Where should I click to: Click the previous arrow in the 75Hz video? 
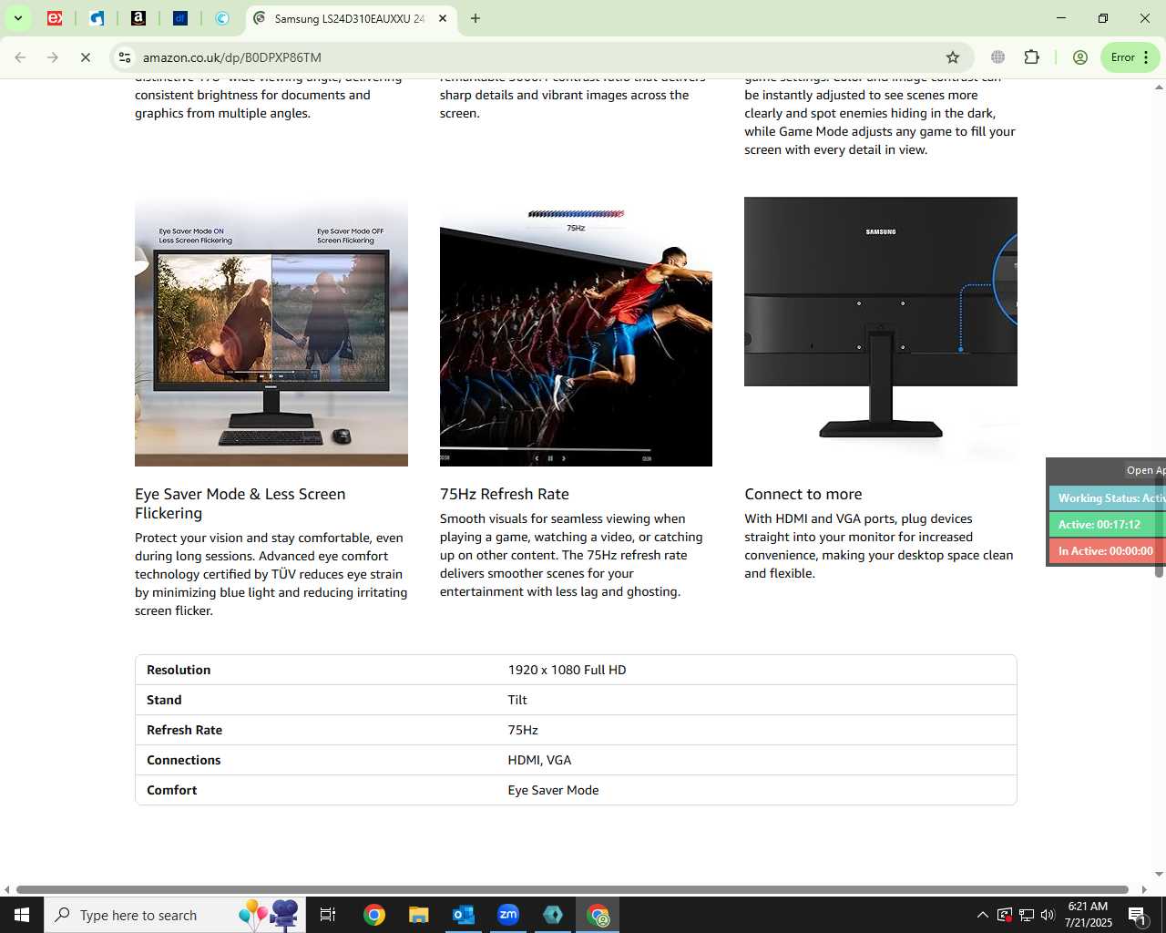[x=537, y=458]
